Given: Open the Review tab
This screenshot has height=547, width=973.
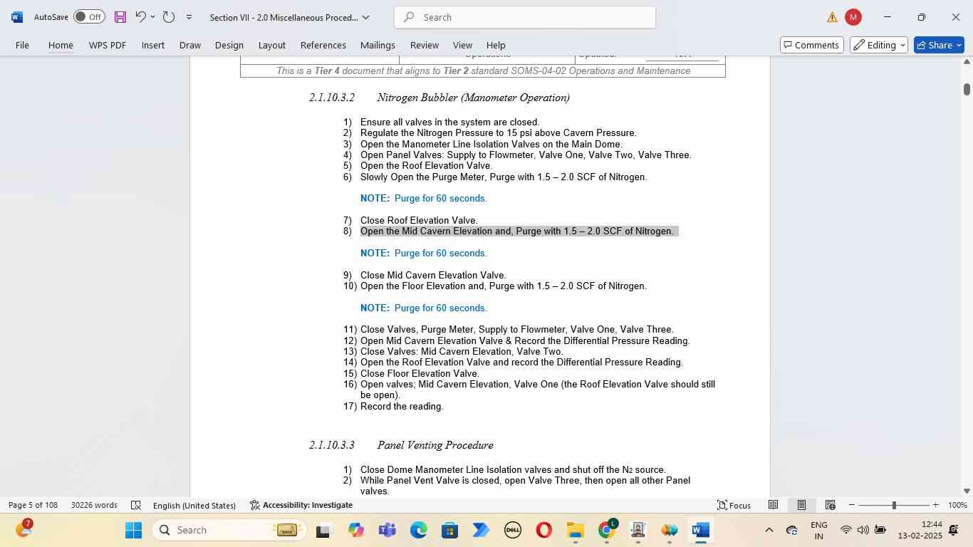Looking at the screenshot, I should point(425,45).
